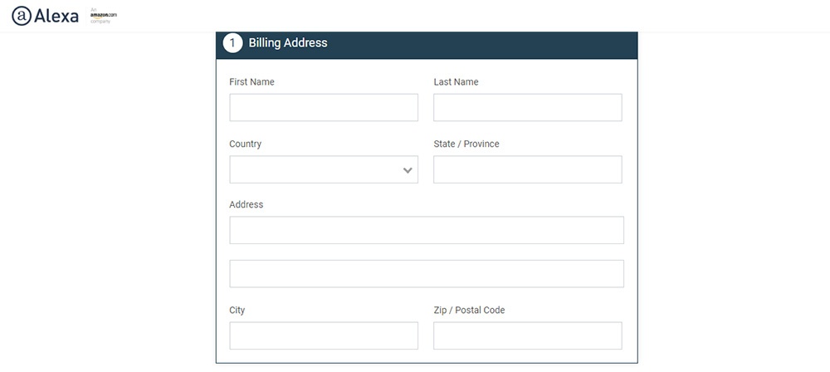Click the step 1 circle icon
This screenshot has height=372, width=830.
click(232, 43)
